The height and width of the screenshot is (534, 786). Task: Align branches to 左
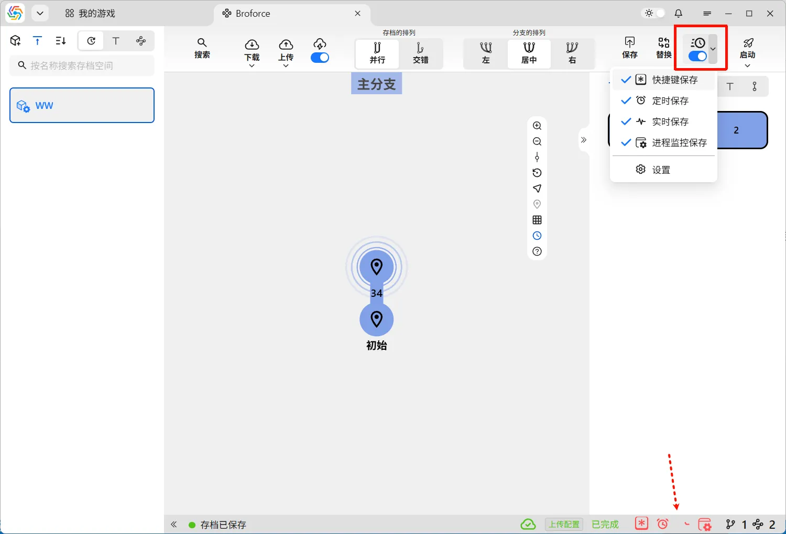pyautogui.click(x=486, y=53)
